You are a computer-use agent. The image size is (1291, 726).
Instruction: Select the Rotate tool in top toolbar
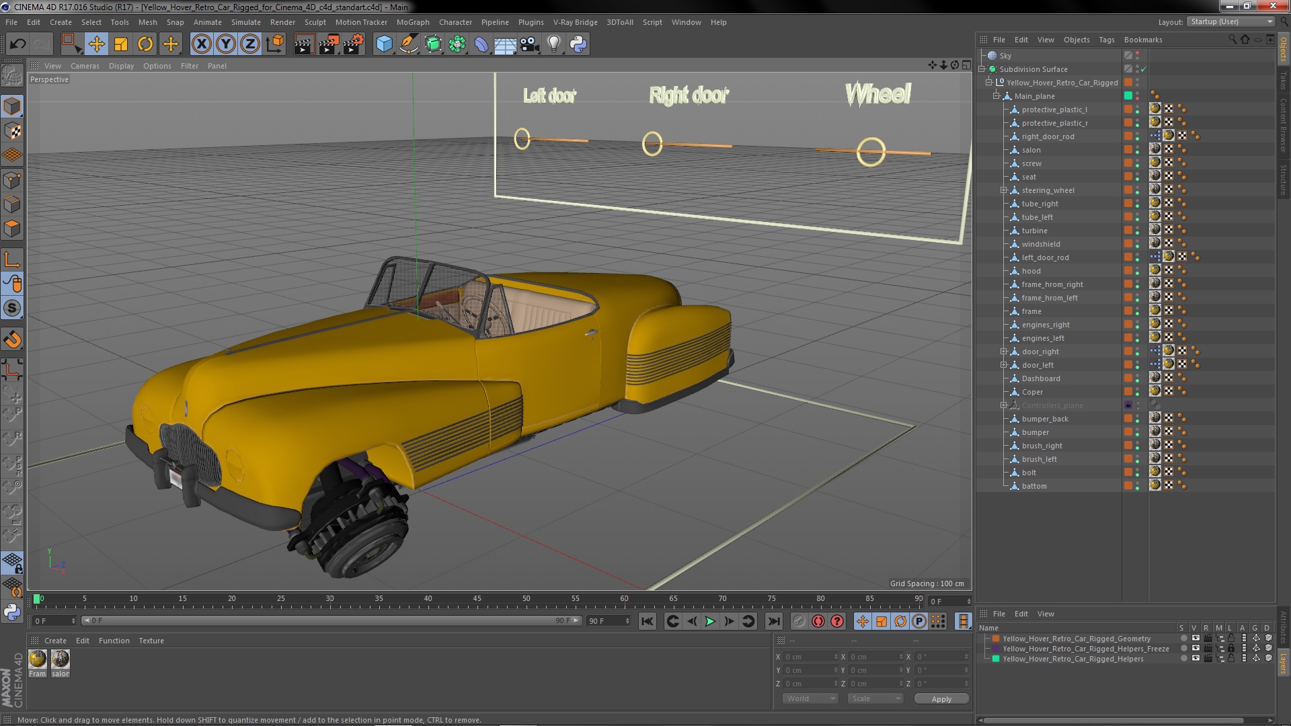click(145, 44)
